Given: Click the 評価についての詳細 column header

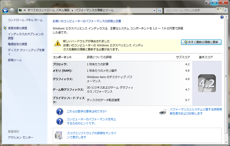Looking at the screenshot, I should coord(99,57).
